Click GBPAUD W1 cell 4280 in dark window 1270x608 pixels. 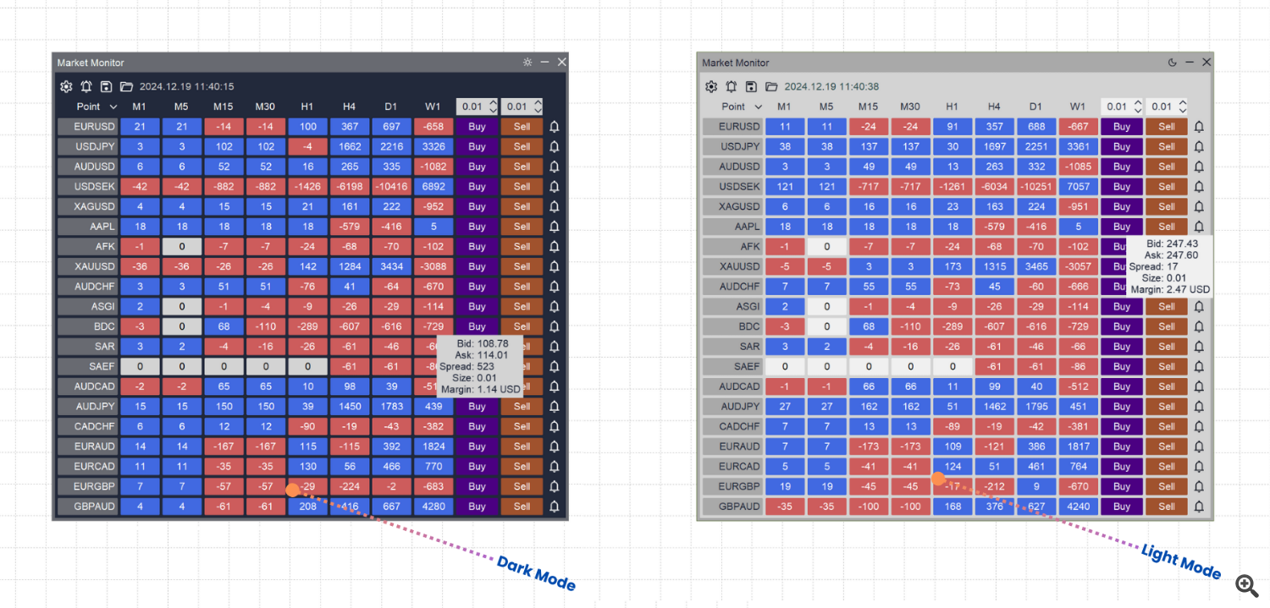tap(433, 507)
